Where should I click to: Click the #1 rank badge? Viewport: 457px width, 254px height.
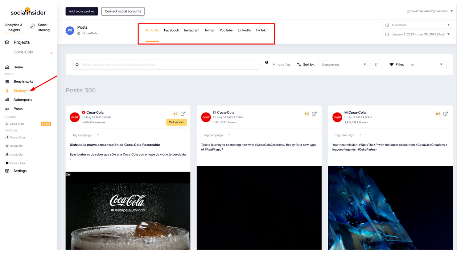point(176,114)
